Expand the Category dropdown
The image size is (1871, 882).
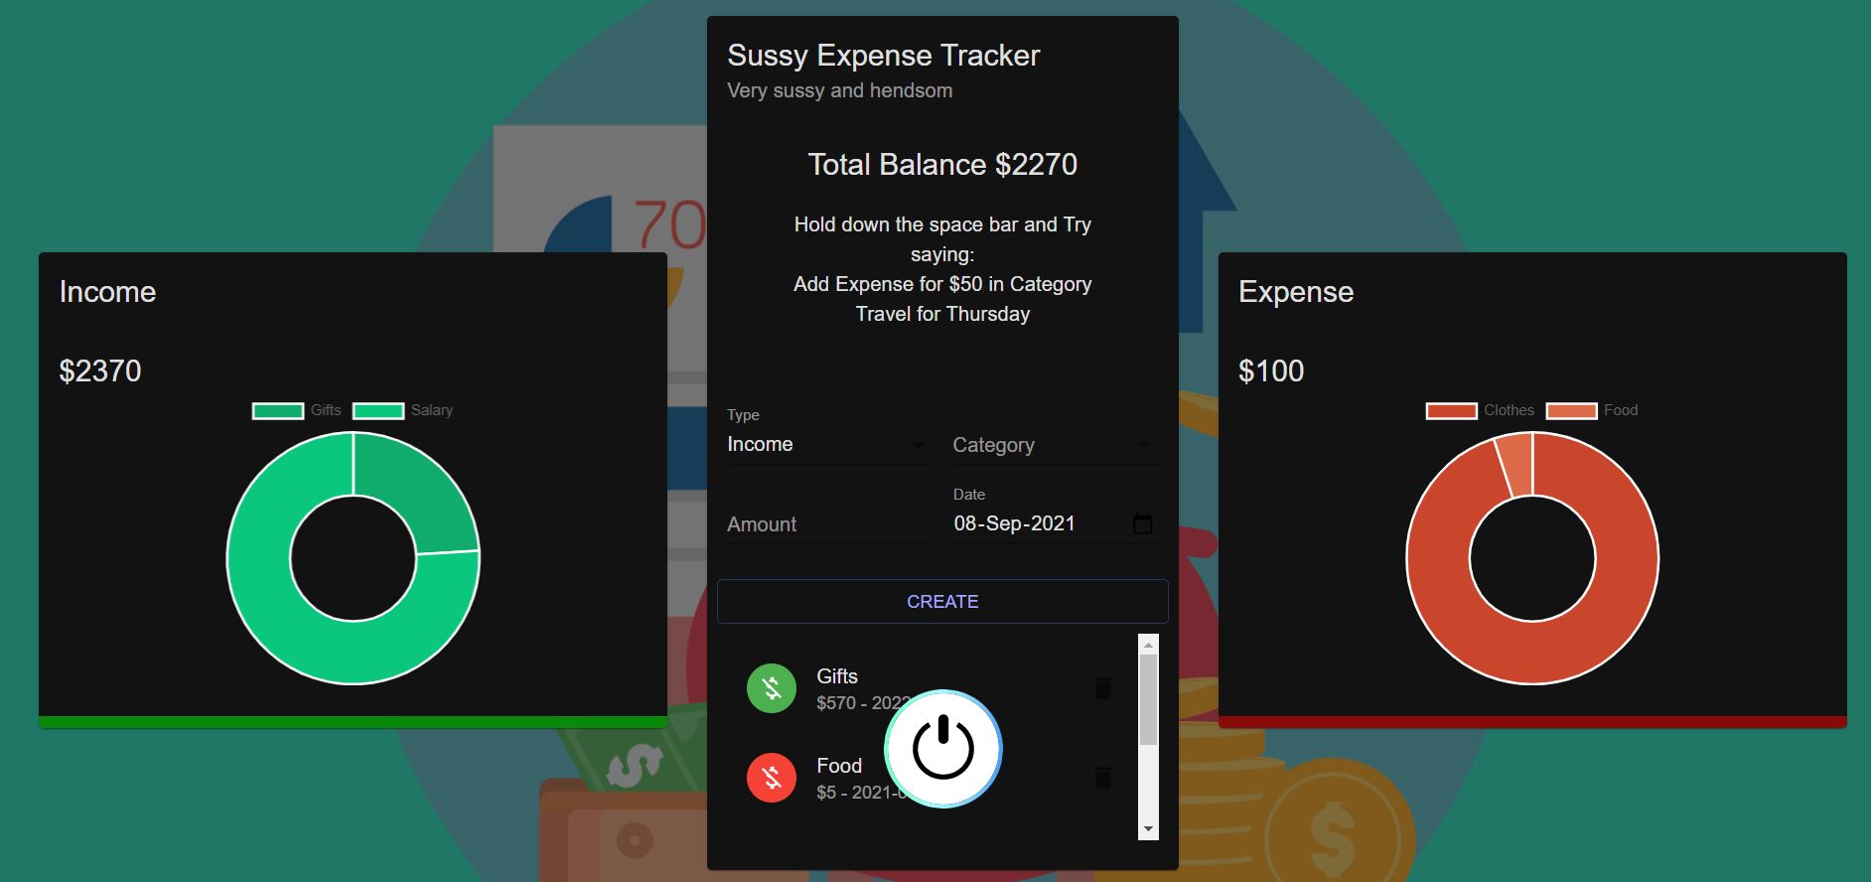point(1055,445)
